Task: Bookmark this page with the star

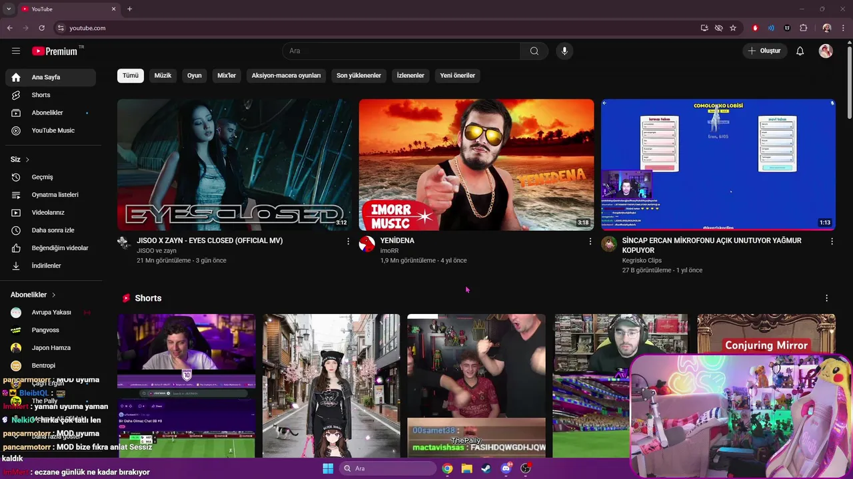Action: pyautogui.click(x=733, y=28)
